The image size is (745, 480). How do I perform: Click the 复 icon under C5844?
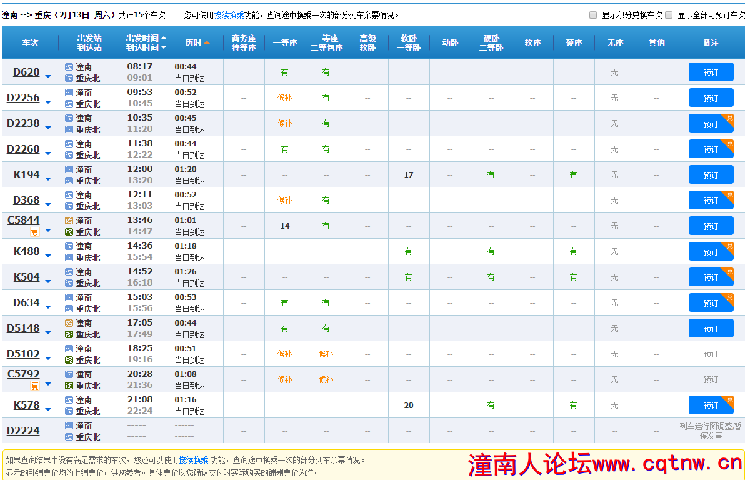click(x=34, y=232)
